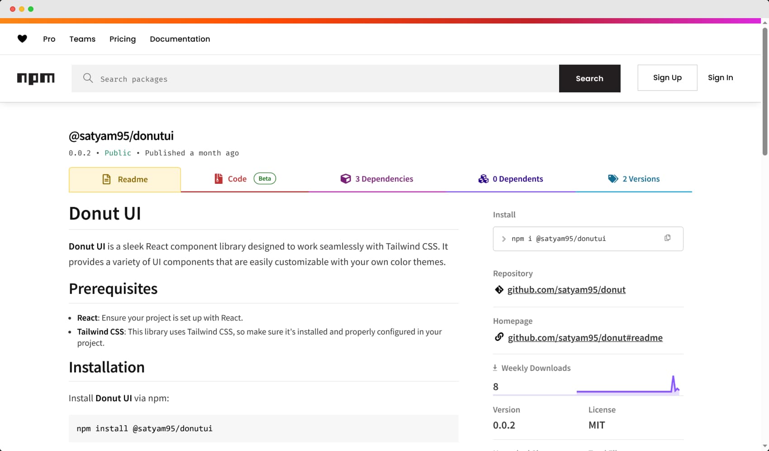Click the Tailwind CSS bullet item
This screenshot has height=451, width=769.
click(x=260, y=337)
